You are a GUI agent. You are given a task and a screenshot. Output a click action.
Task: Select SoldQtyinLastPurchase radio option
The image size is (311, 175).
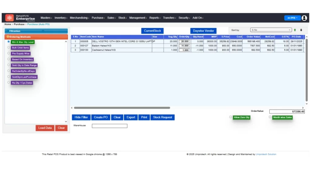9,77
